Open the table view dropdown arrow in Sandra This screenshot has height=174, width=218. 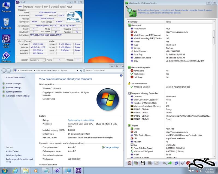(153, 163)
